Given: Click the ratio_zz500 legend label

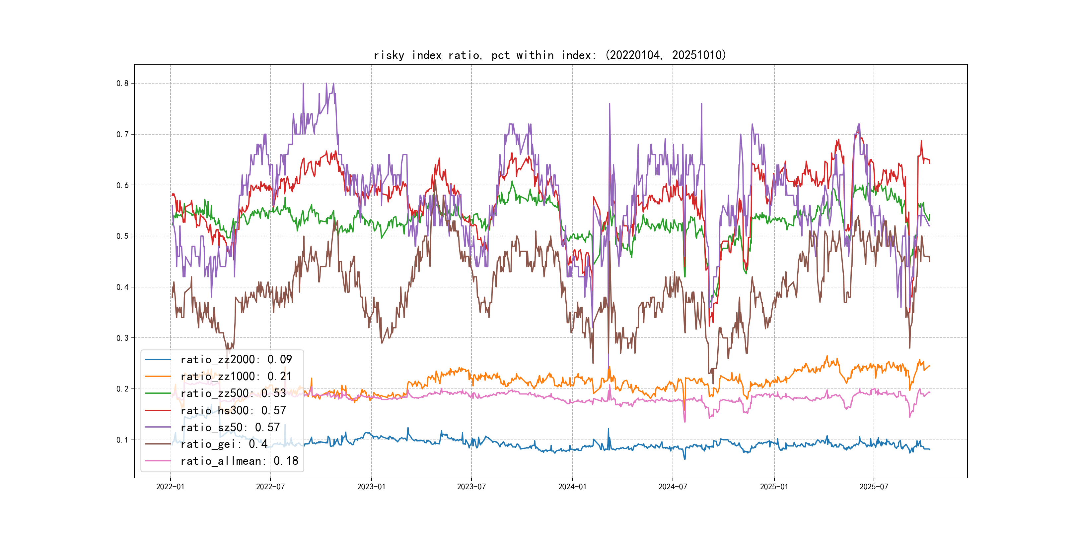Looking at the screenshot, I should coord(233,393).
